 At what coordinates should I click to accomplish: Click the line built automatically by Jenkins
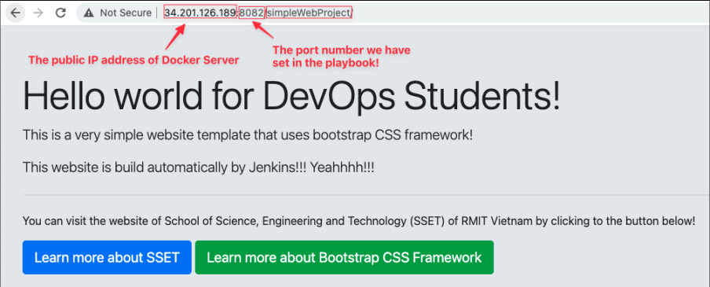click(199, 167)
